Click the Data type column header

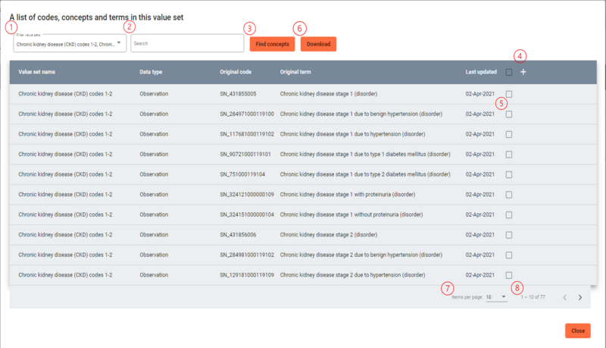pyautogui.click(x=151, y=72)
